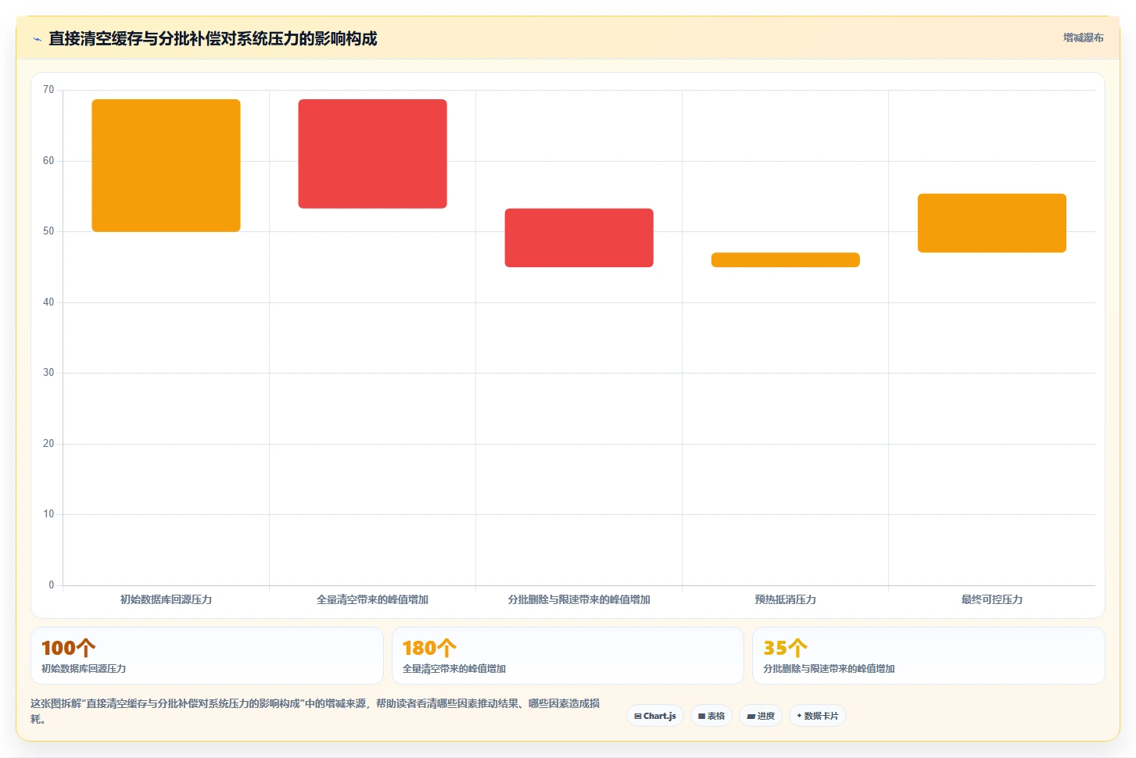Click the red 分批删除与限速带来的峰值增加 bar
The height and width of the screenshot is (758, 1136).
(579, 238)
